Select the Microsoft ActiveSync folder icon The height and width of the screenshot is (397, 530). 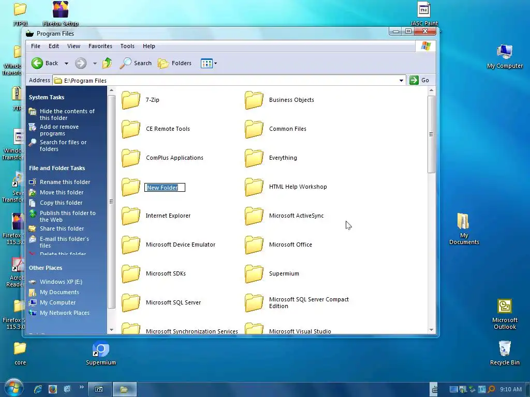pyautogui.click(x=254, y=216)
